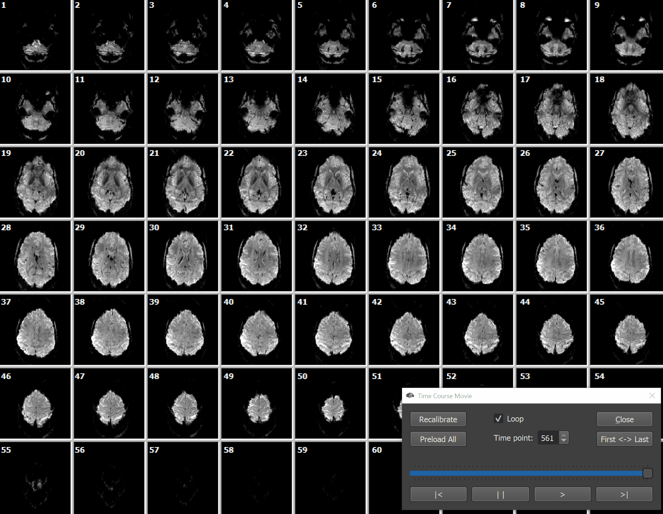
Task: Select slice 42 thumbnail
Action: [404, 330]
